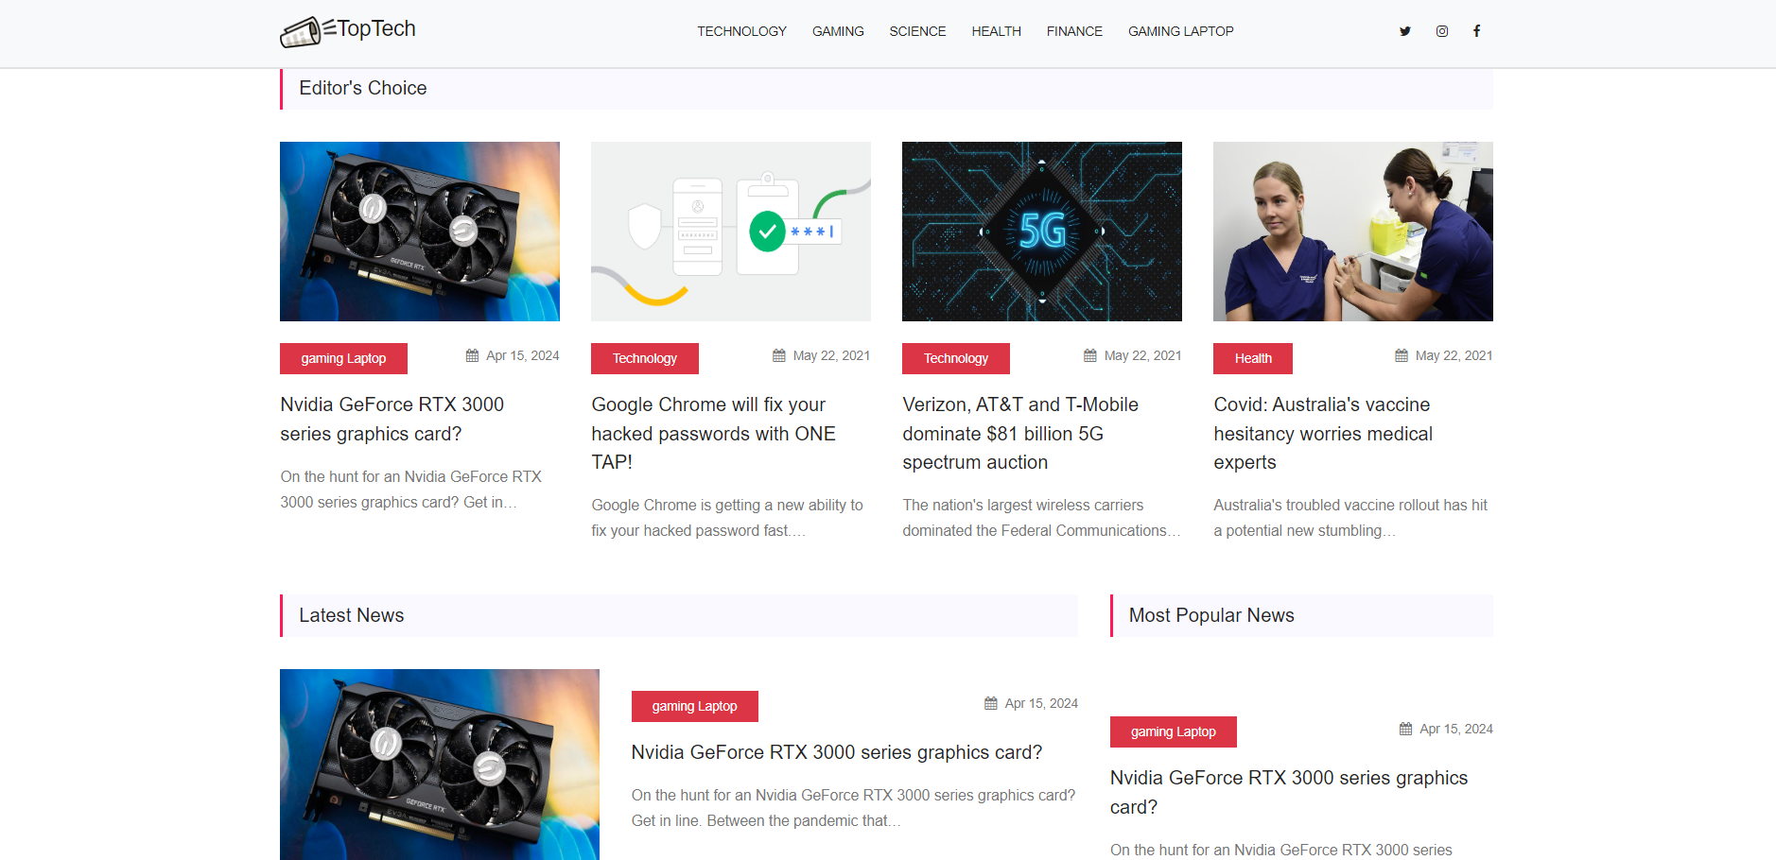Open the 5G chip thumbnail image
Image resolution: width=1776 pixels, height=860 pixels.
(x=1041, y=232)
